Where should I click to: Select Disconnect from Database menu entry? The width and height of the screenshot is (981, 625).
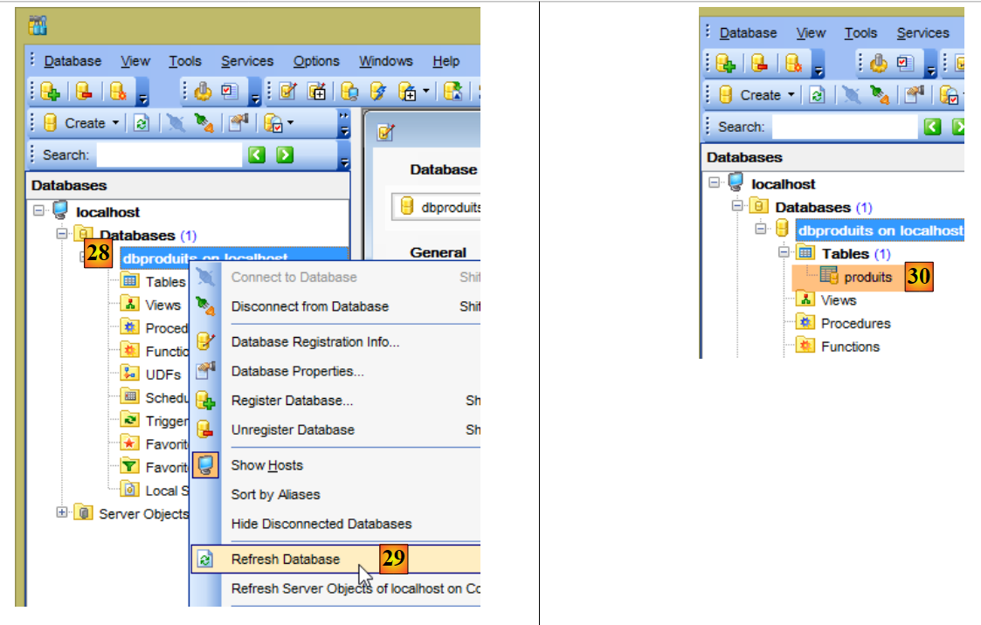pos(309,306)
